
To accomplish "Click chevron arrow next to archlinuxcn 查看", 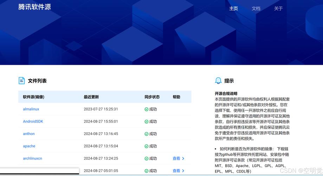I will click(x=183, y=158).
